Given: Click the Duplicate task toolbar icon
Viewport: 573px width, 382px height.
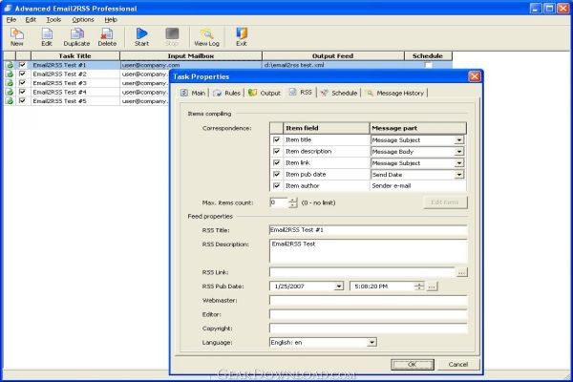Looking at the screenshot, I should [x=76, y=37].
